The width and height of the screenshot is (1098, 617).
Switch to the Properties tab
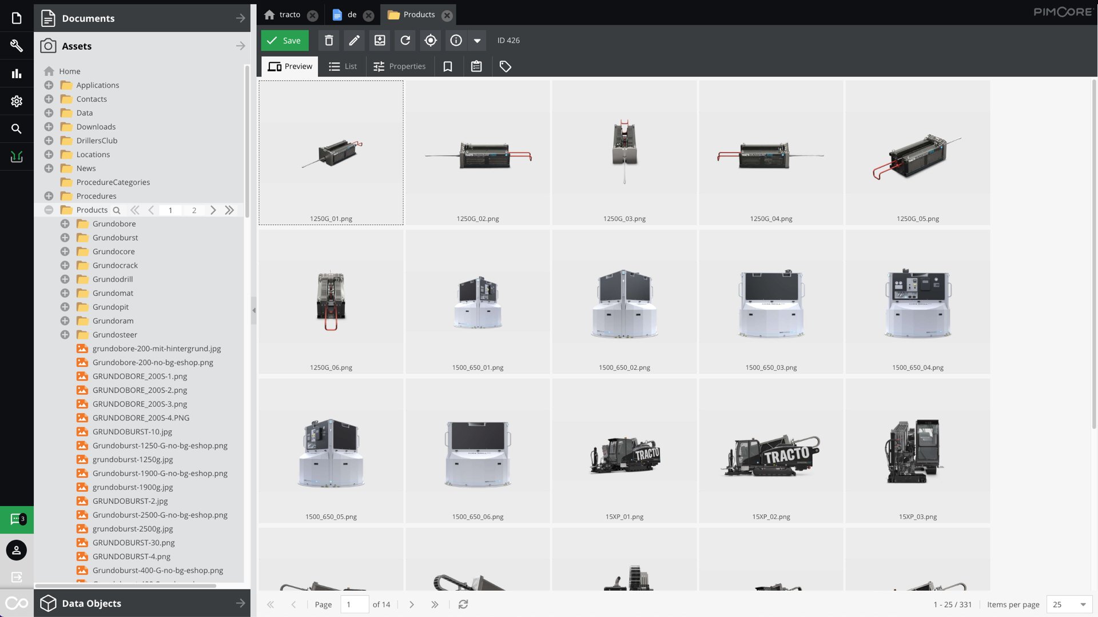[x=399, y=66]
